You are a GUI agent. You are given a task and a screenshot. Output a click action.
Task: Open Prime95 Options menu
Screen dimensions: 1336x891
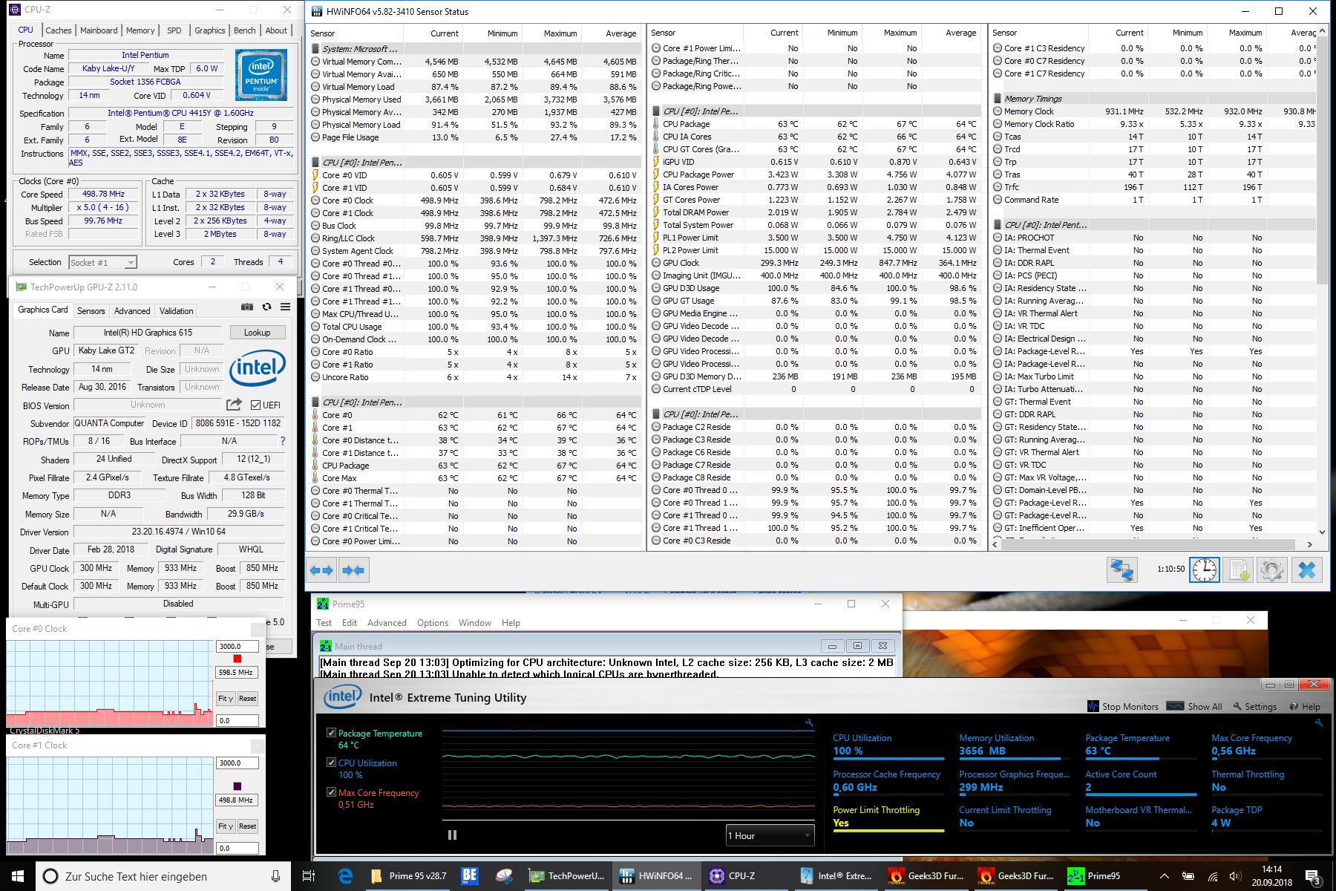click(433, 623)
